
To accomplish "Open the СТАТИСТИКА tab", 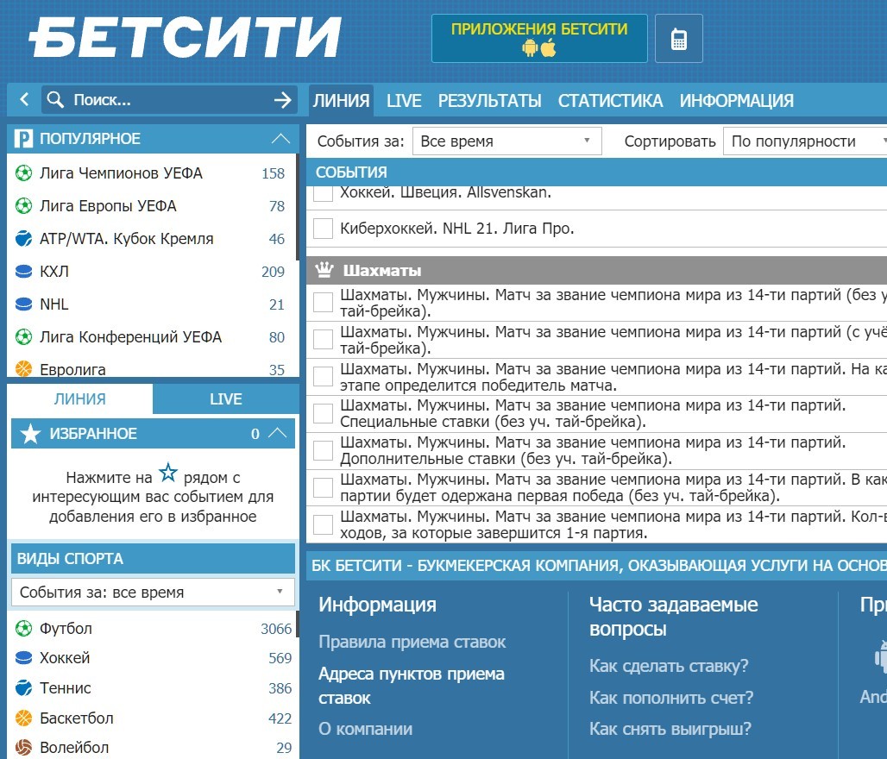I will (610, 101).
